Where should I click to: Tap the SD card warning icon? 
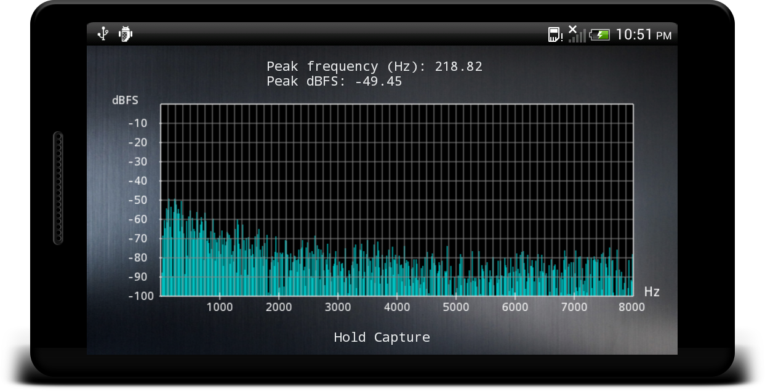(556, 34)
